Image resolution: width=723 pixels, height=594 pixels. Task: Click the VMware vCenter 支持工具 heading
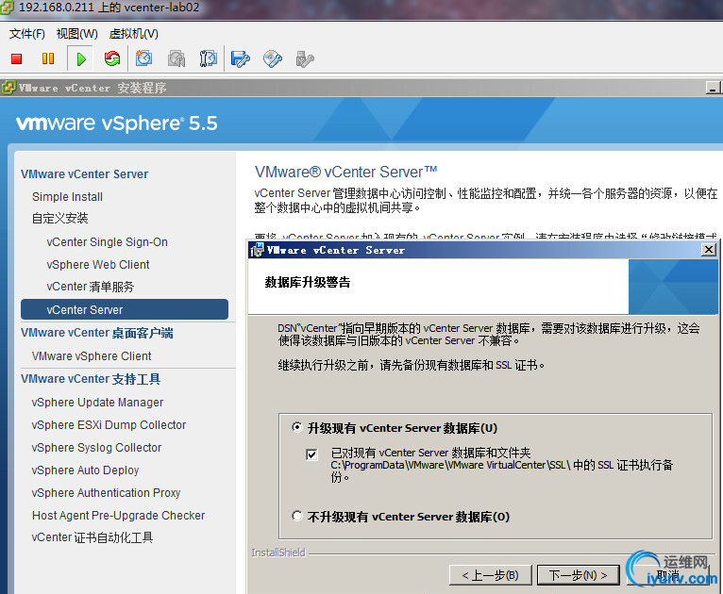coord(91,379)
